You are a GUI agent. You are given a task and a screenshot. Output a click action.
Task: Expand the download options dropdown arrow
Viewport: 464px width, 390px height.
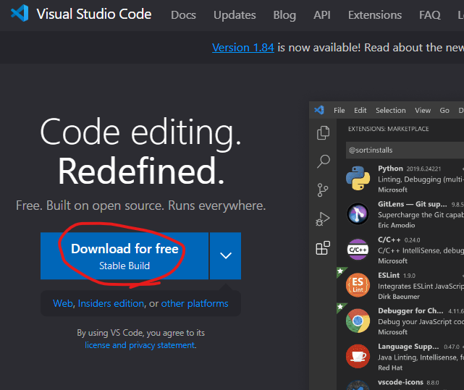(226, 256)
